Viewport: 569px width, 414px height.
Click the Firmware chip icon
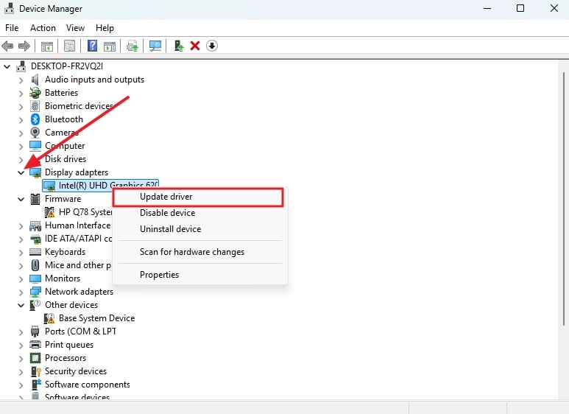point(35,199)
